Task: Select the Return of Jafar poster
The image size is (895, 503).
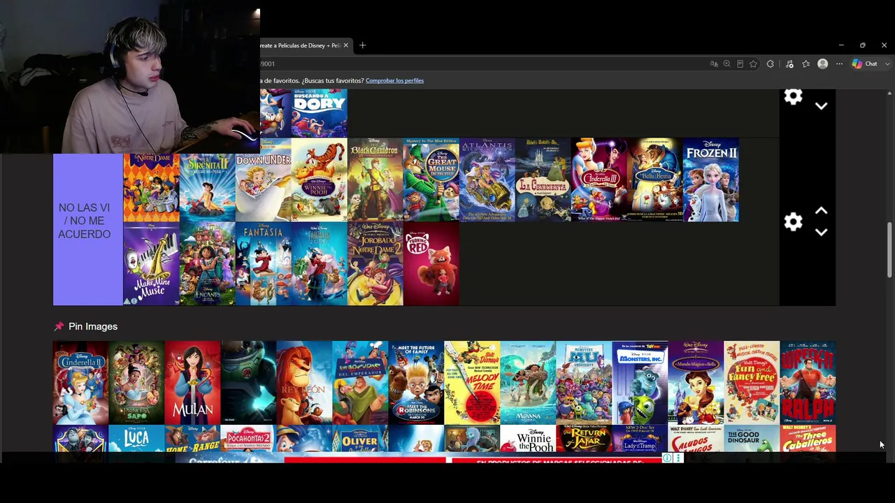Action: point(584,439)
